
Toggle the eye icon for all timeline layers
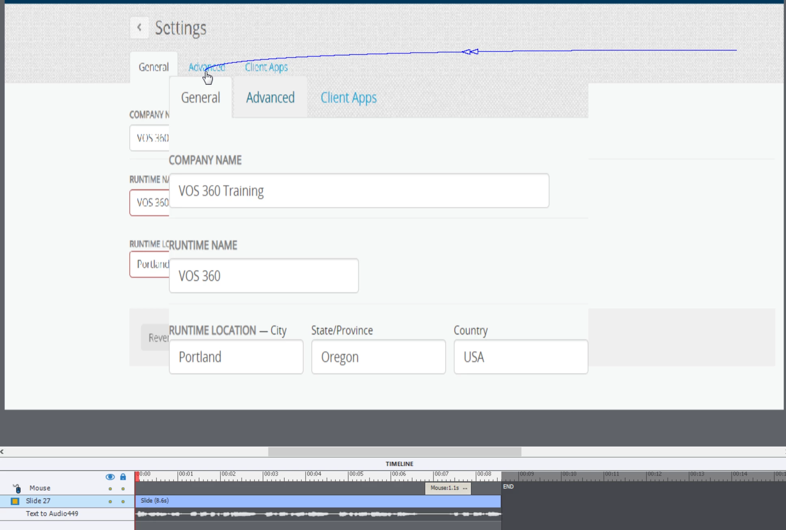coord(110,477)
